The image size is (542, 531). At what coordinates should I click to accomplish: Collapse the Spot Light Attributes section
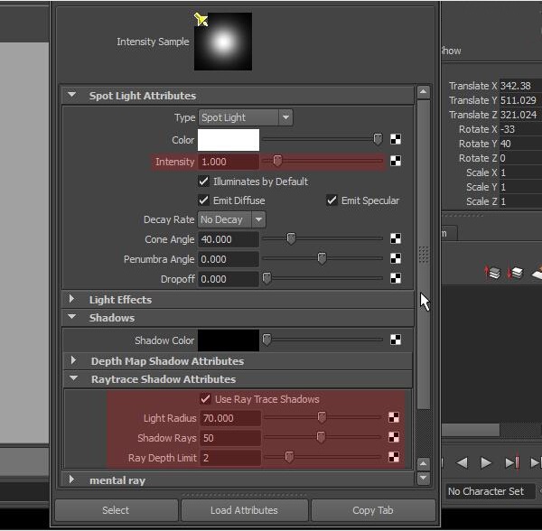point(72,94)
